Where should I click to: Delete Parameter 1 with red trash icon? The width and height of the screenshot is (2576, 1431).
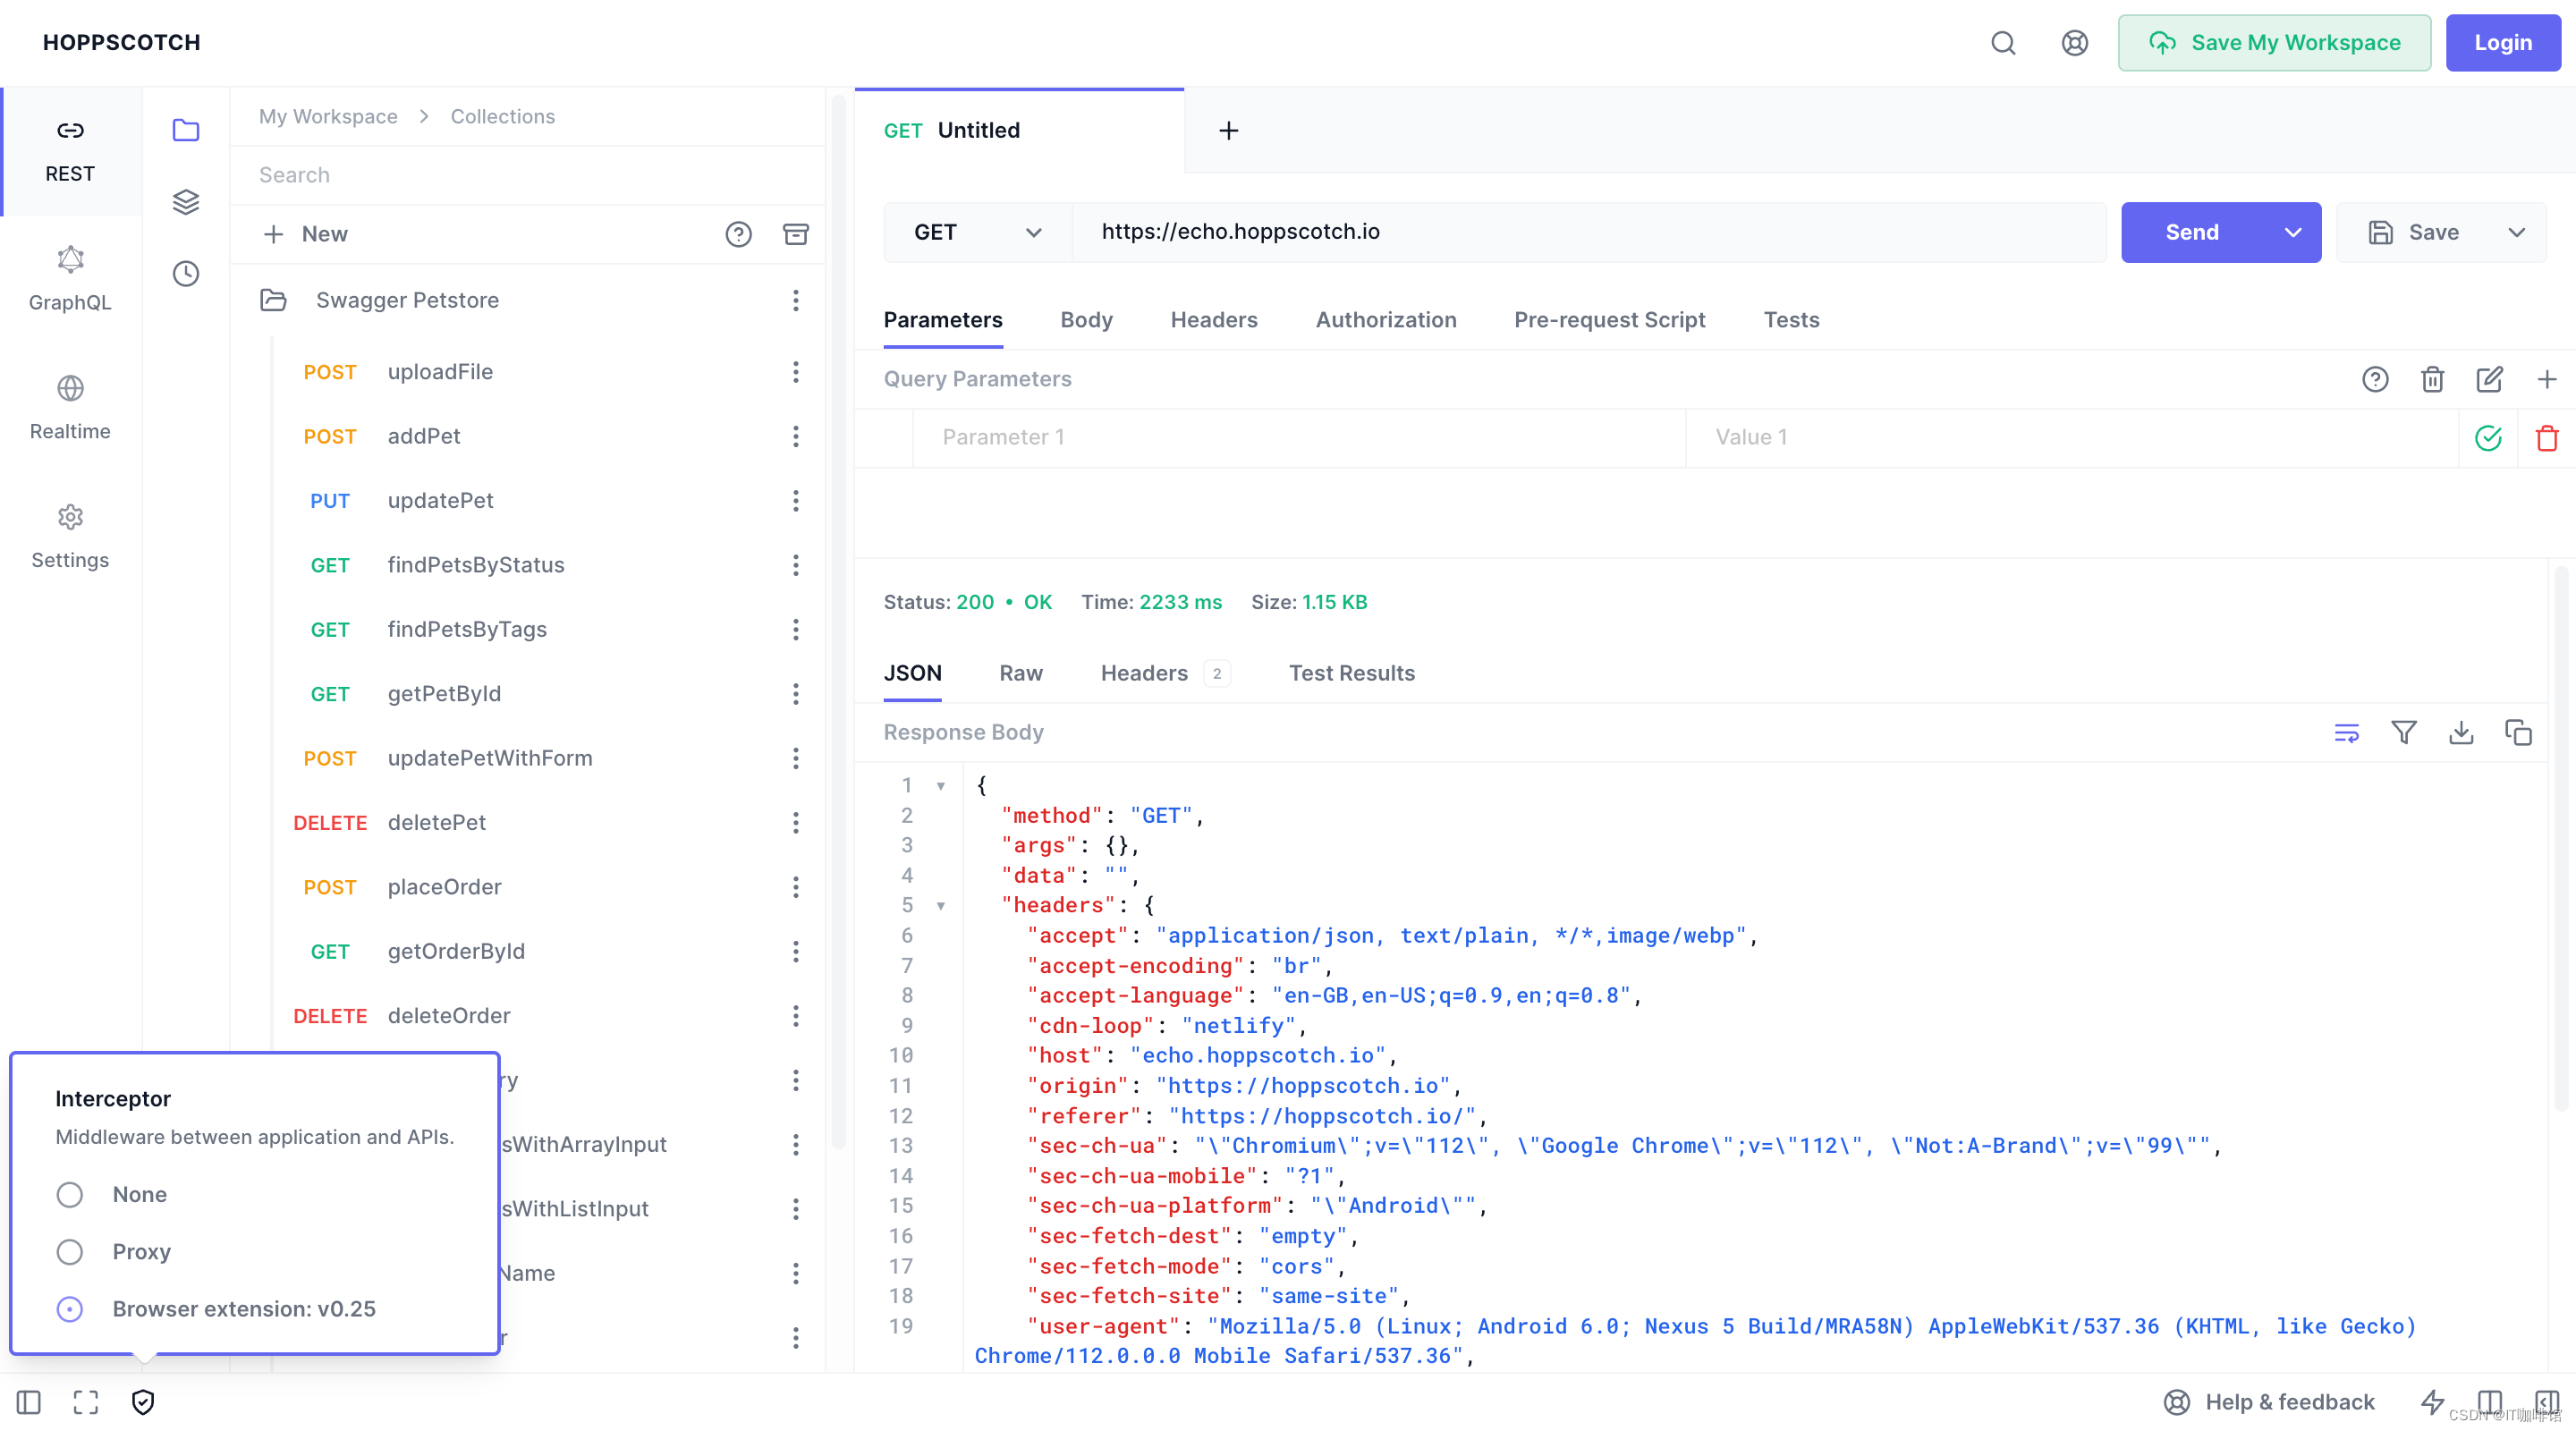coord(2546,438)
